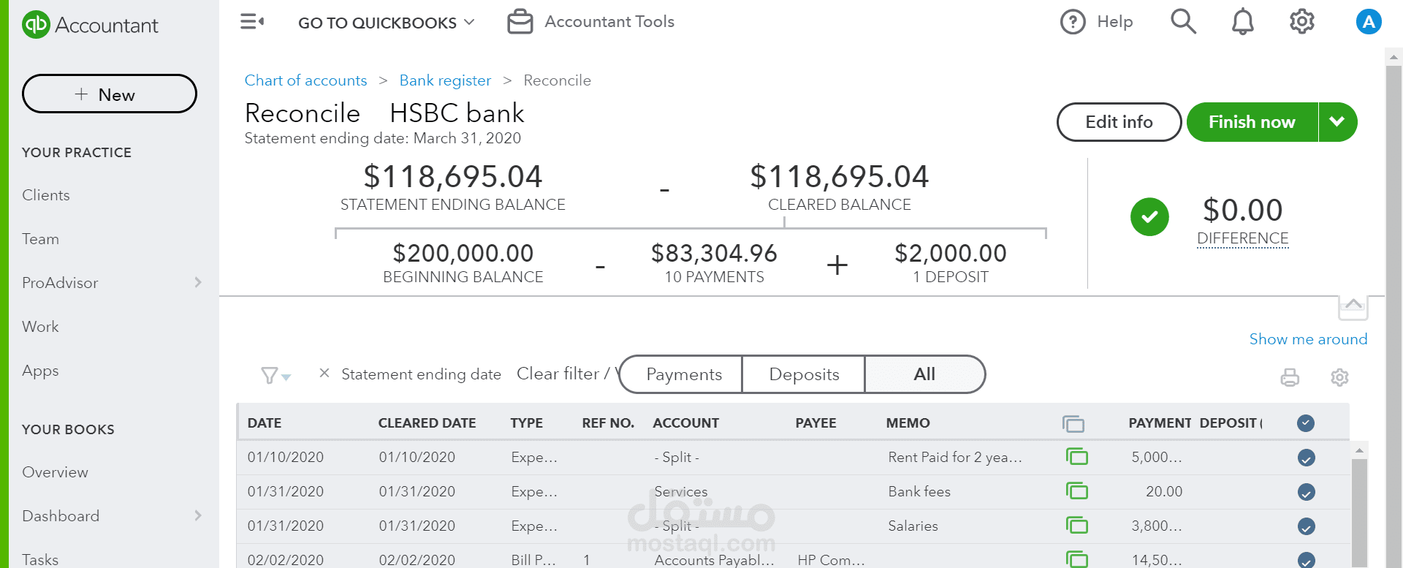The width and height of the screenshot is (1403, 568).
Task: Collapse the summary header with arrow
Action: click(x=1353, y=306)
